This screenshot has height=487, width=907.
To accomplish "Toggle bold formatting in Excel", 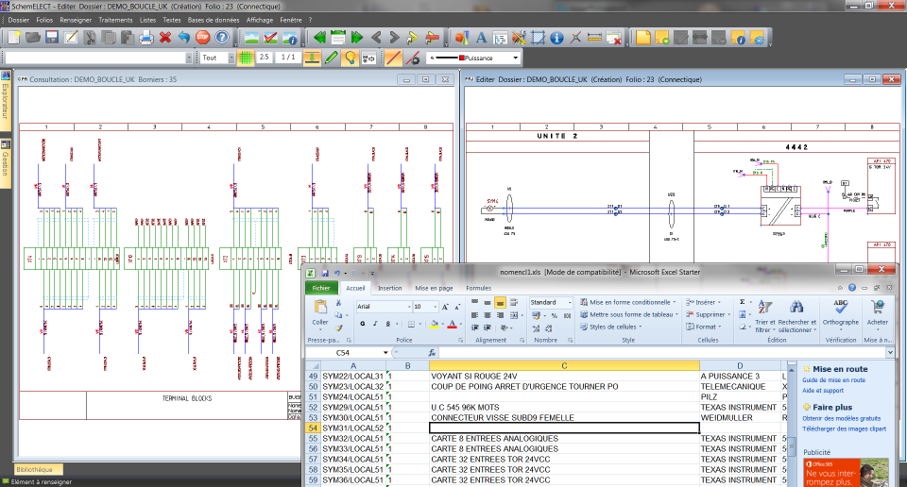I will click(x=363, y=324).
